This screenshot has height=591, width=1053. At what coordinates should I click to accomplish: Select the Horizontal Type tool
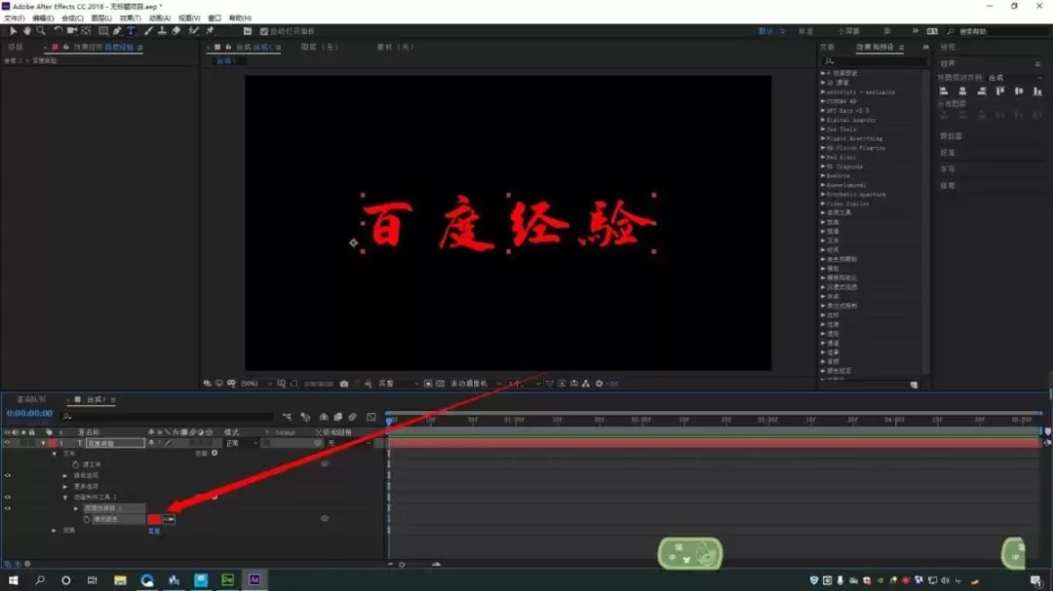(x=131, y=31)
